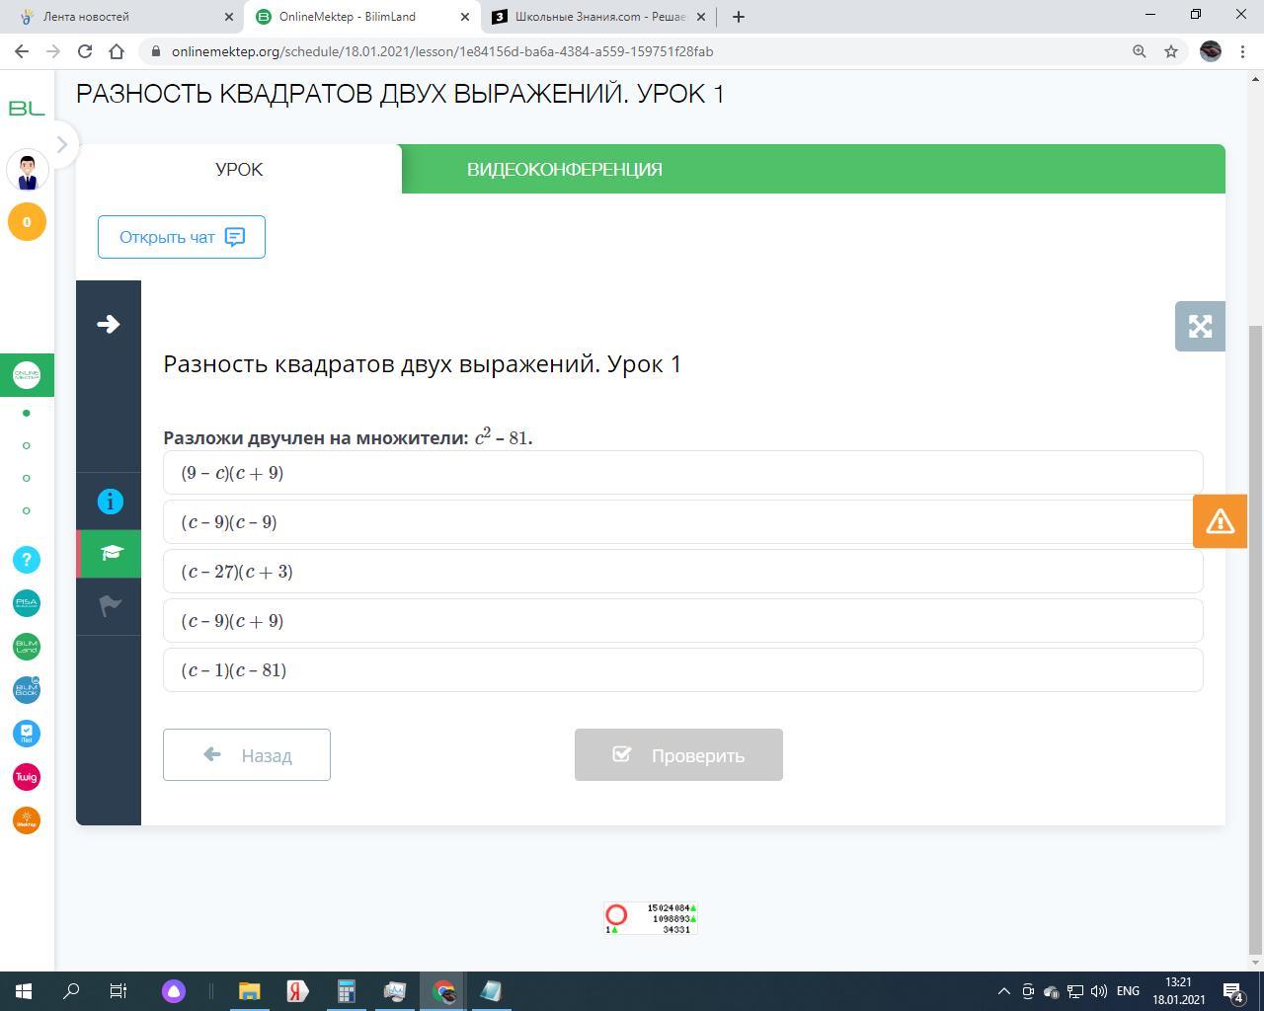The width and height of the screenshot is (1264, 1011).
Task: Choose answer option (9 – c)(c + 9)
Action: tap(682, 473)
